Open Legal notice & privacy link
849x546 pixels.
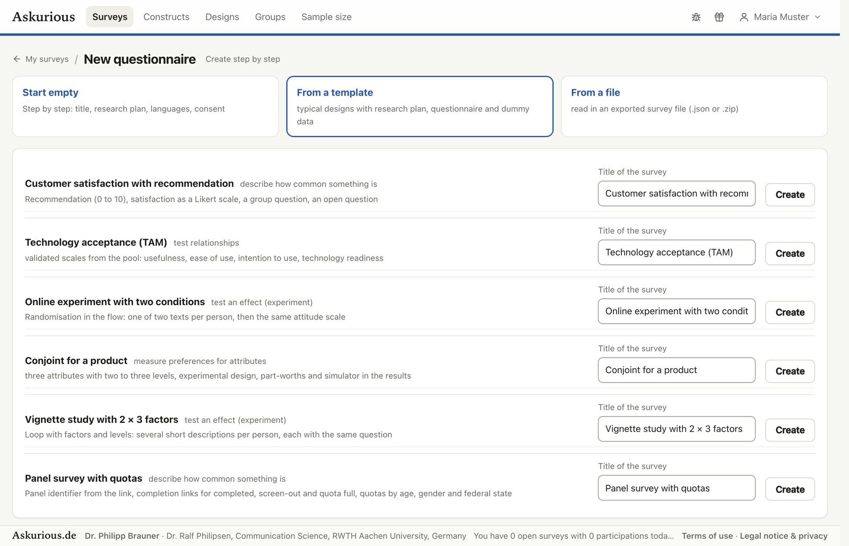pos(784,536)
